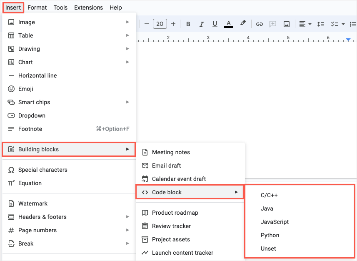Click the insert link icon
The width and height of the screenshot is (357, 261).
click(260, 24)
